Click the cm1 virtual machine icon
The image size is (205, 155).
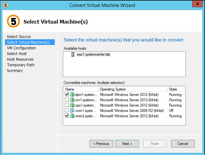[x=73, y=100]
